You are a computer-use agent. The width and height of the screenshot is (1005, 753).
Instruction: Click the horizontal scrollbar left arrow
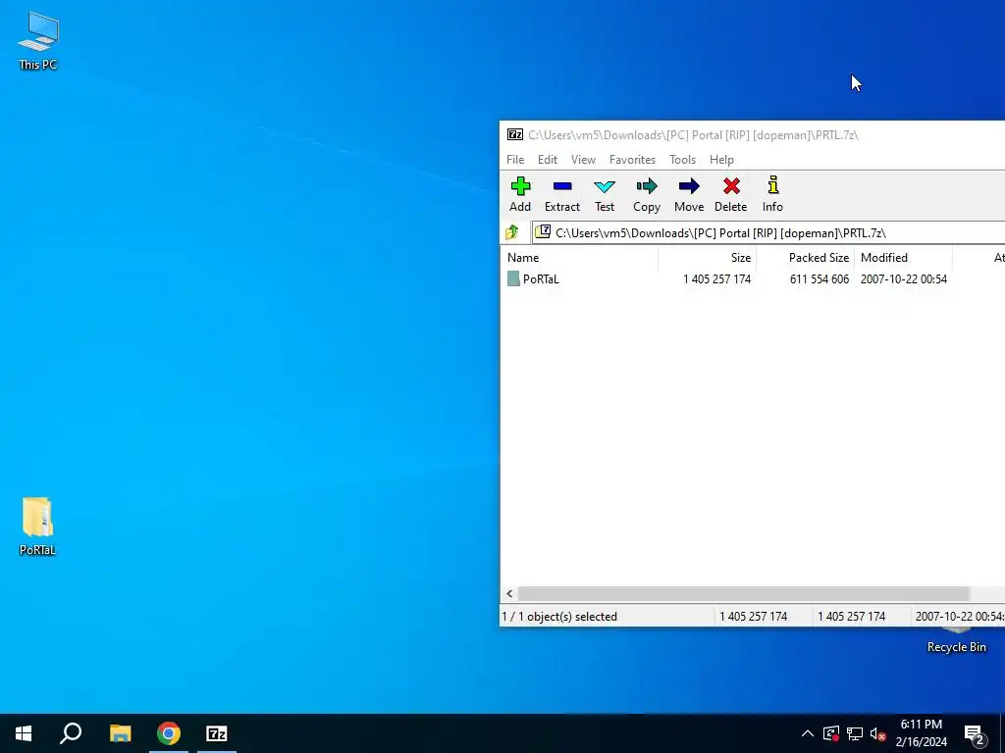point(509,593)
